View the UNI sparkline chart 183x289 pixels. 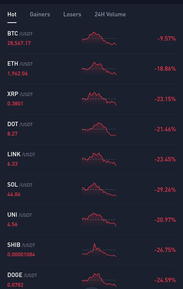(99, 220)
